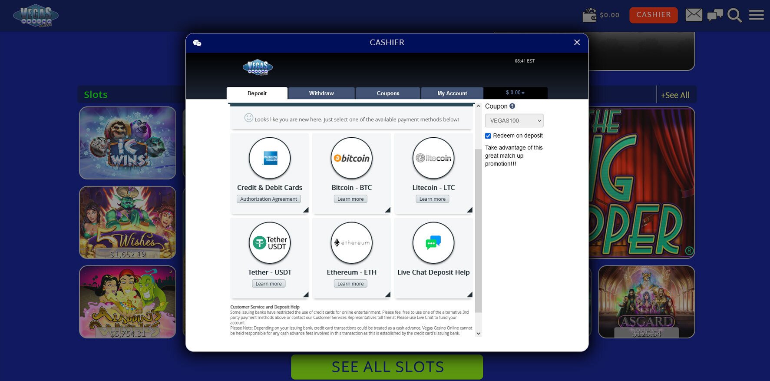Screen dimensions: 770x381
Task: Open the VEGAS100 coupon dropdown
Action: [514, 120]
